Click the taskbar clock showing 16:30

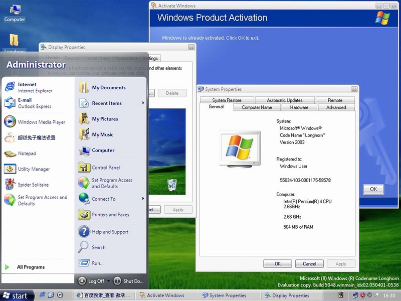click(389, 295)
